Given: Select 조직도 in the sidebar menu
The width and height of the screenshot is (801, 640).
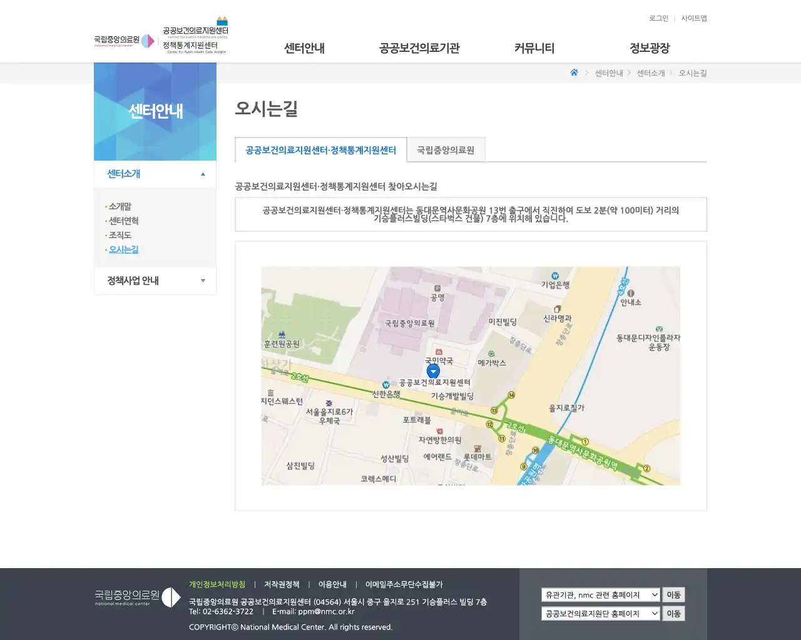Looking at the screenshot, I should click(119, 235).
